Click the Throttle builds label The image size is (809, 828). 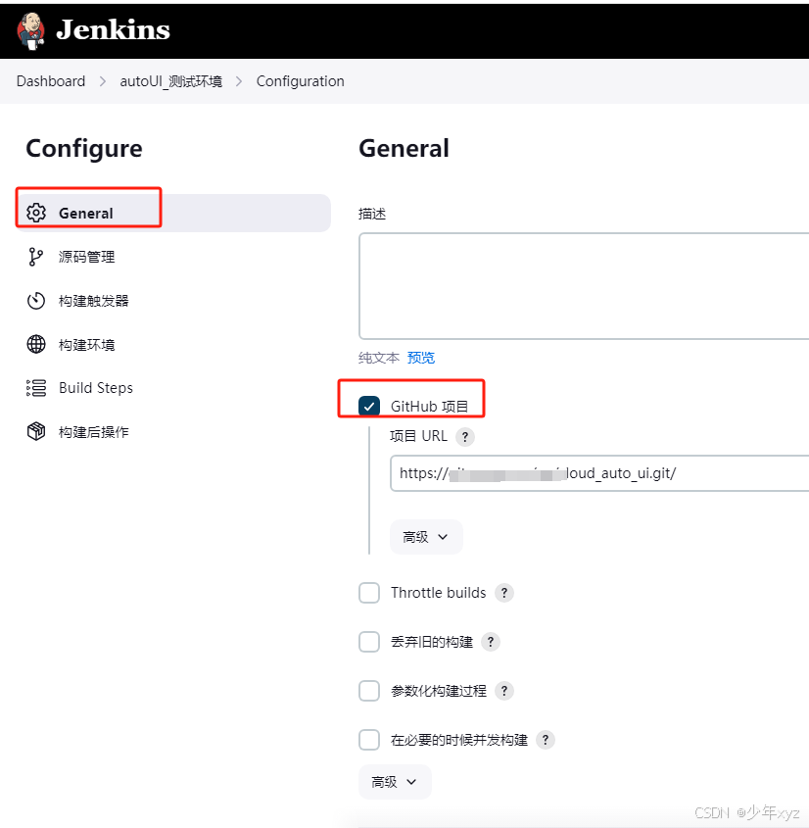click(438, 593)
